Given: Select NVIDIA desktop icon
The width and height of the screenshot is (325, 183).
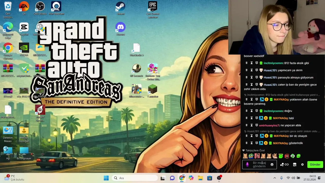Looking at the screenshot, I should [x=24, y=50].
